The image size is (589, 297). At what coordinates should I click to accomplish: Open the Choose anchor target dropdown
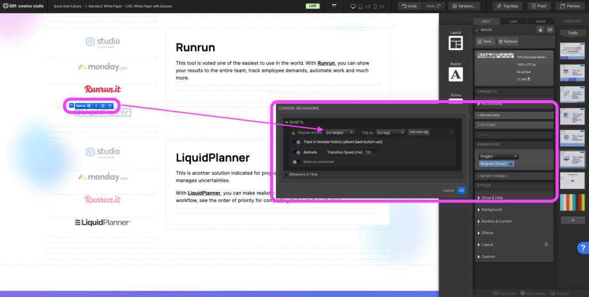point(339,132)
